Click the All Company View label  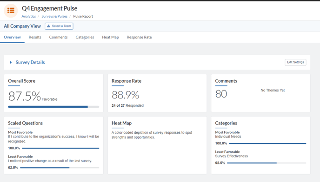[22, 26]
